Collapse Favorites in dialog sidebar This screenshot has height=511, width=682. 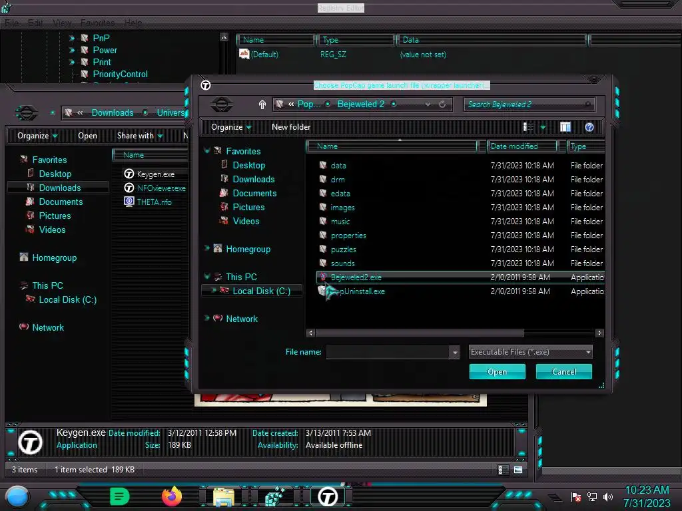[207, 151]
